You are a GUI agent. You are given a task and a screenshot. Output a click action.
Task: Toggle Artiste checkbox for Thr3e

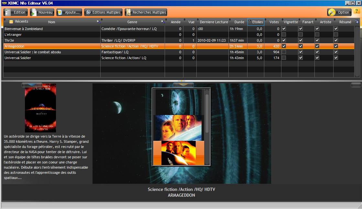tap(317, 40)
